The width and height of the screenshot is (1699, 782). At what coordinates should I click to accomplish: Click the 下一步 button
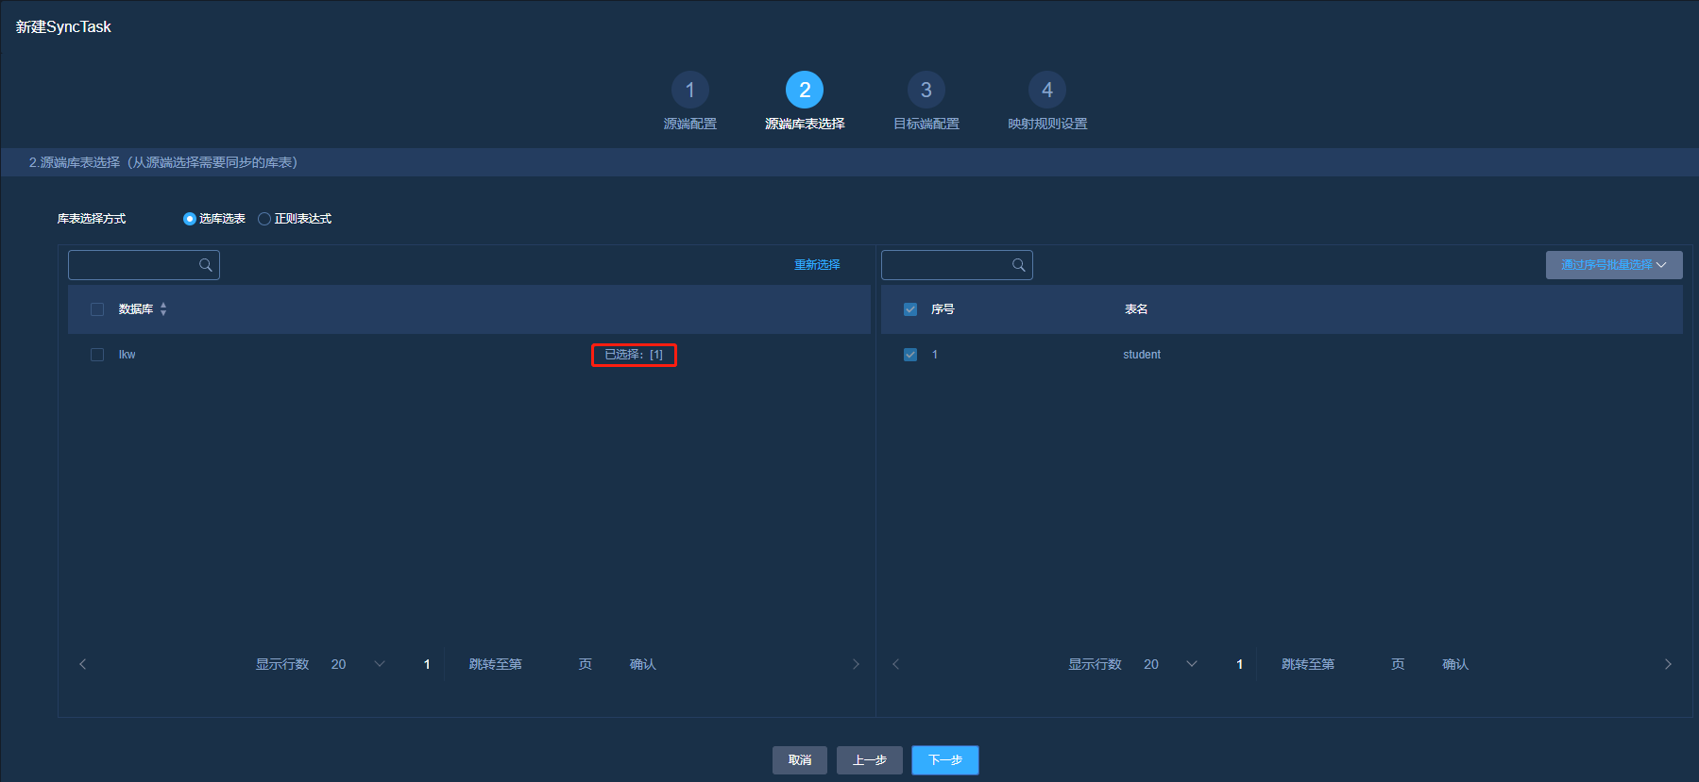point(944,760)
